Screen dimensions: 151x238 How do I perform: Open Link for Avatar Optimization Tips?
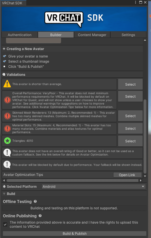click(x=127, y=175)
